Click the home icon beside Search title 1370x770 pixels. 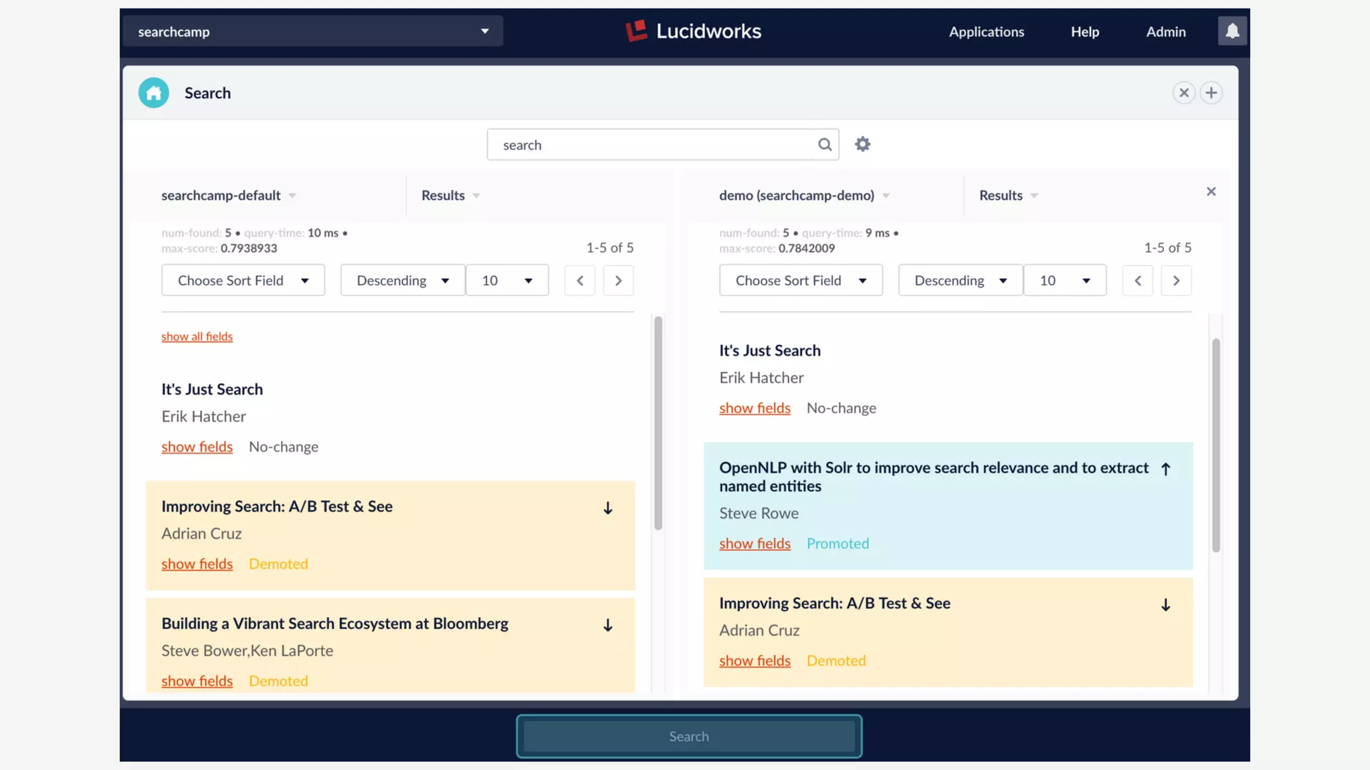tap(153, 93)
